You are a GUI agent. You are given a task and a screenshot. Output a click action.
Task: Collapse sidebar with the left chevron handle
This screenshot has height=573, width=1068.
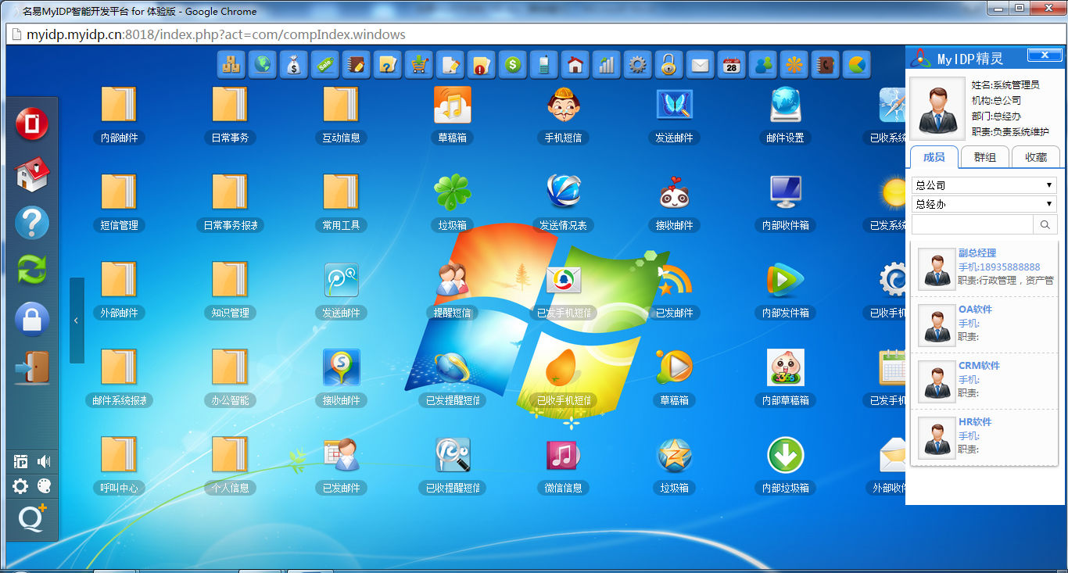76,321
